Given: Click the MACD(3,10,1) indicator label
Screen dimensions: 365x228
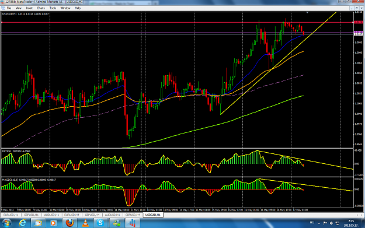Looking at the screenshot, I should click(x=29, y=180).
